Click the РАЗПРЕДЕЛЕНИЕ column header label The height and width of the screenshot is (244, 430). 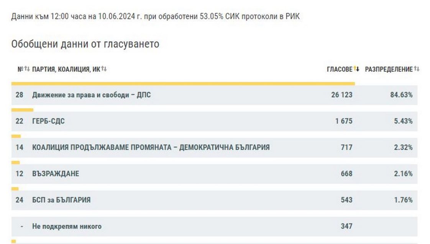(x=389, y=69)
